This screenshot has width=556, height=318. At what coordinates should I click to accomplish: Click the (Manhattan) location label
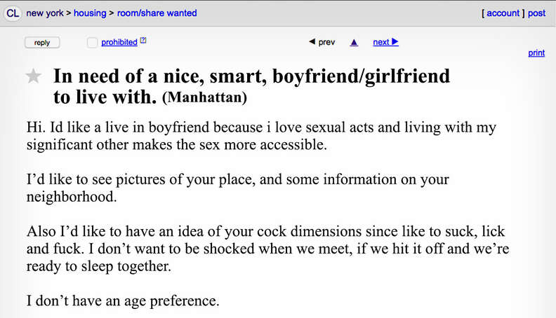pyautogui.click(x=204, y=98)
